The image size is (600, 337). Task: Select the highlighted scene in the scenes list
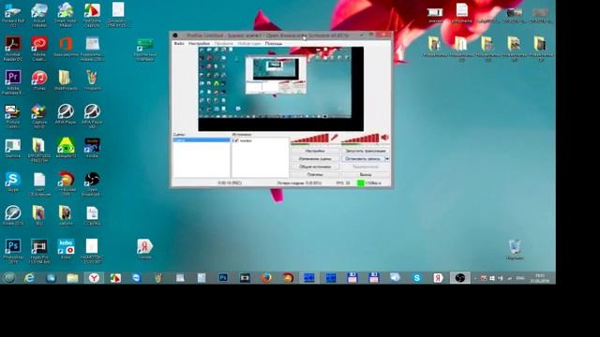[202, 140]
